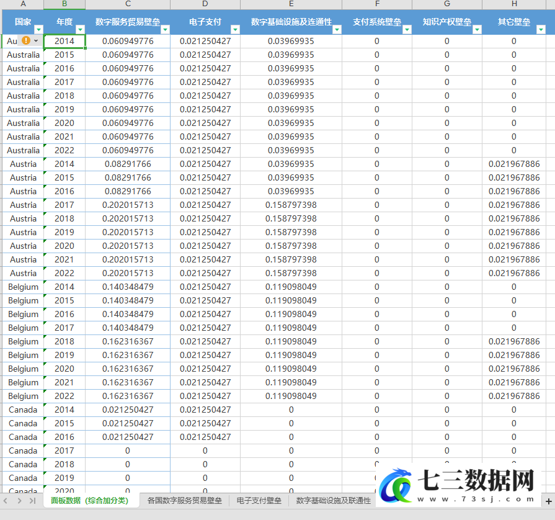Select the 知识产权壁垒 header cell

pos(447,22)
